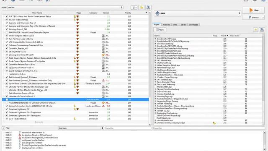The width and height of the screenshot is (268, 151).
Task: Uncheck the JK's Morthal.esp plugin
Action: [155, 60]
